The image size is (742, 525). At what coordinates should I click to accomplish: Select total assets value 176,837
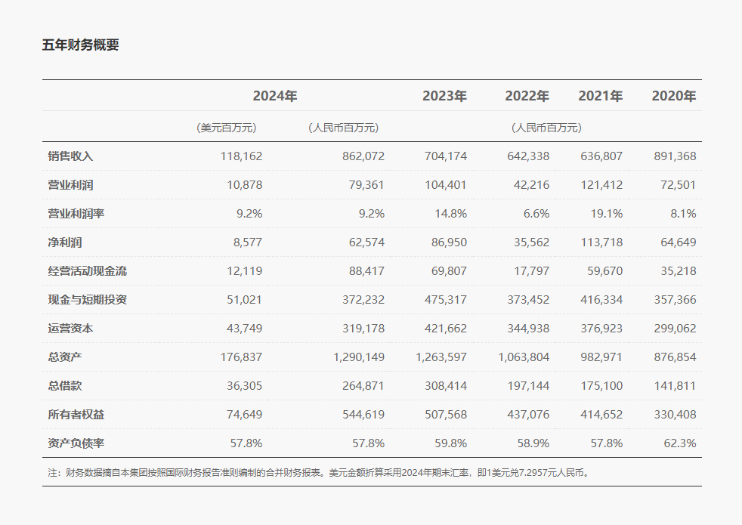tap(241, 357)
